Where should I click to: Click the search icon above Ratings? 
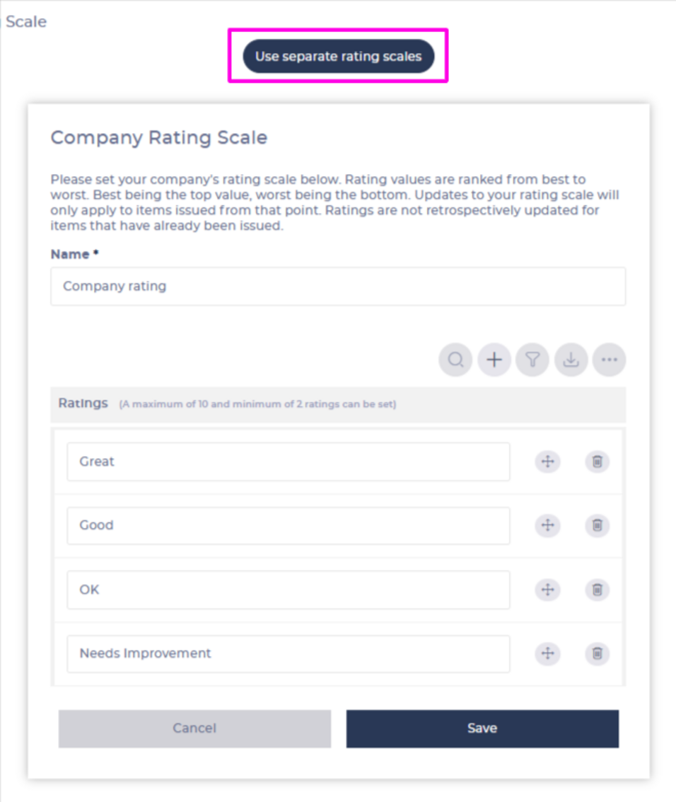(455, 360)
